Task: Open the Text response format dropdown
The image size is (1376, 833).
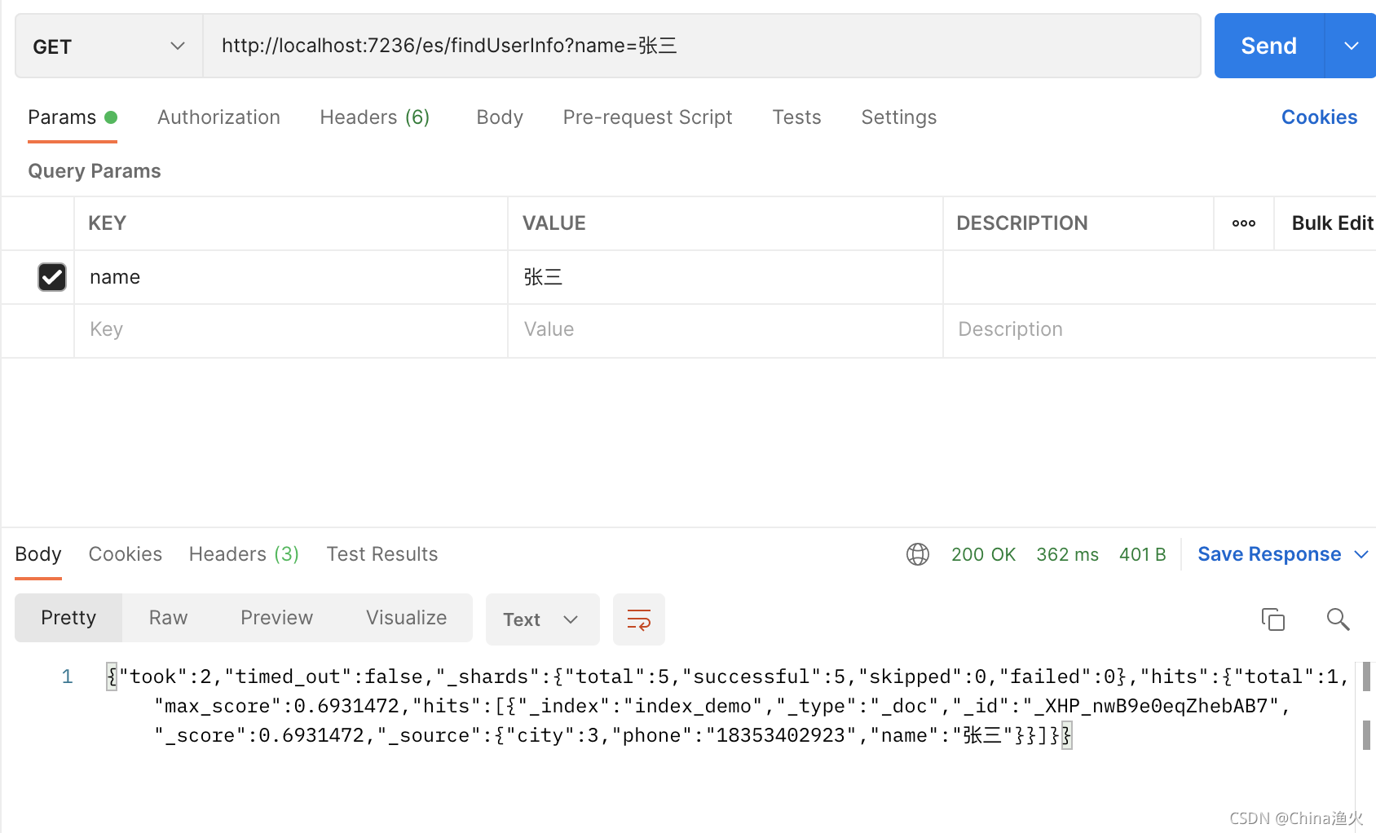Action: (541, 619)
